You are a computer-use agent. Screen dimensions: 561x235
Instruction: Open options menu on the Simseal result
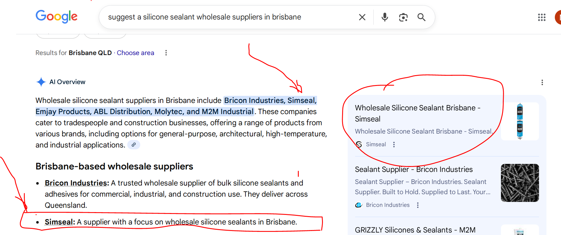(394, 144)
